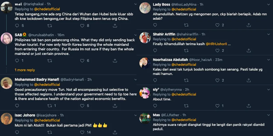
Task: Open options chevron on Mas's tweet
Action: (268, 115)
